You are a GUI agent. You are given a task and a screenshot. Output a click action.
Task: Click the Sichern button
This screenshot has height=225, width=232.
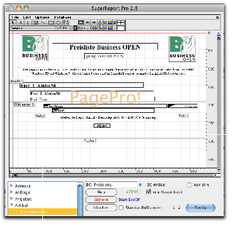click(101, 199)
